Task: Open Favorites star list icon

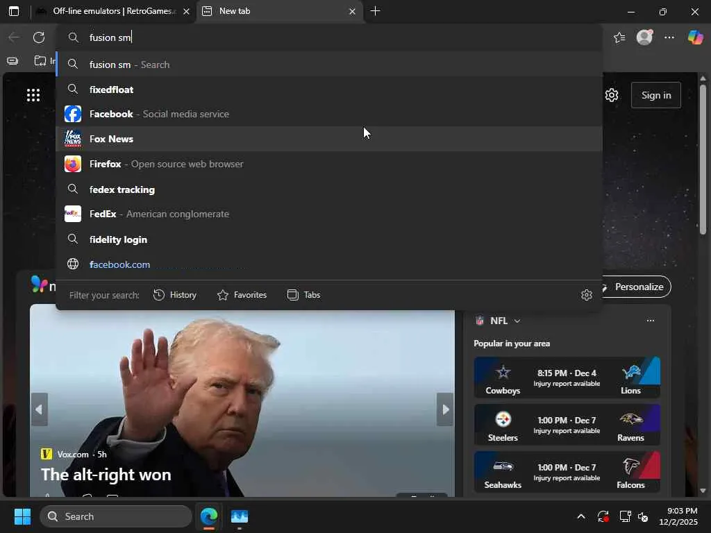Action: coord(619,37)
